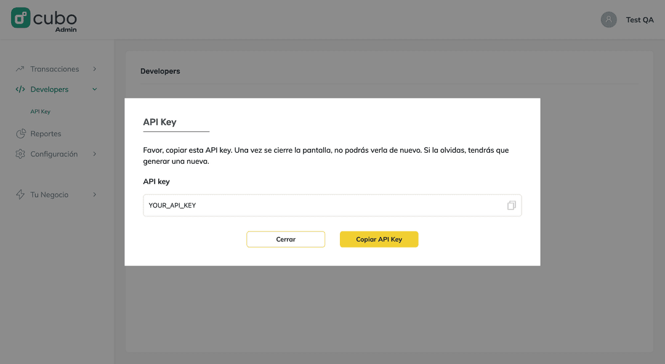Expand the Configuración submenu arrow
Viewport: 665px width, 364px height.
(x=95, y=153)
